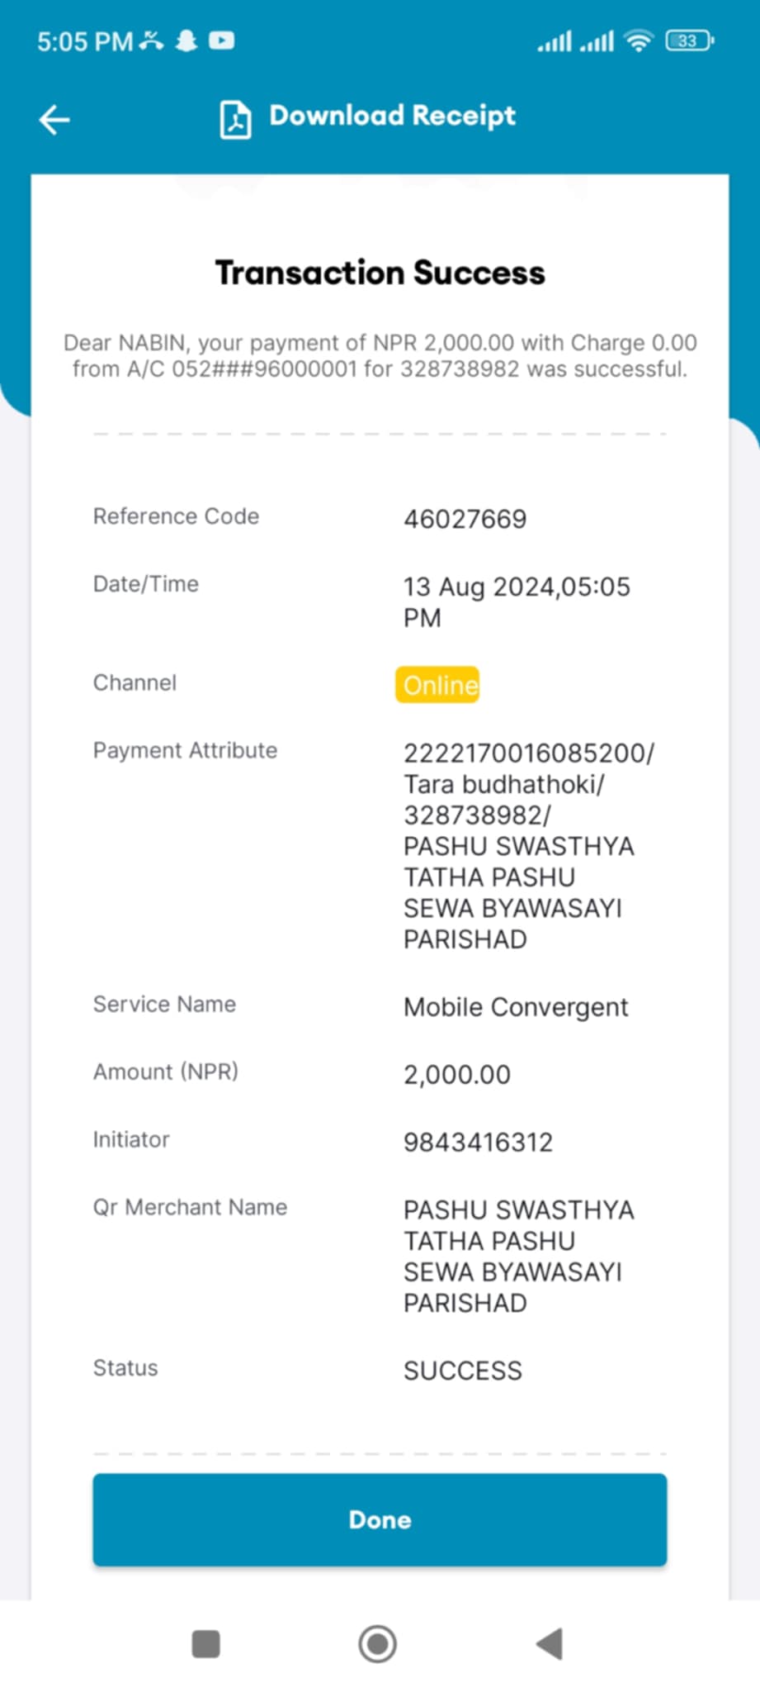Tap the Wi-Fi status icon
This screenshot has width=760, height=1692.
639,40
